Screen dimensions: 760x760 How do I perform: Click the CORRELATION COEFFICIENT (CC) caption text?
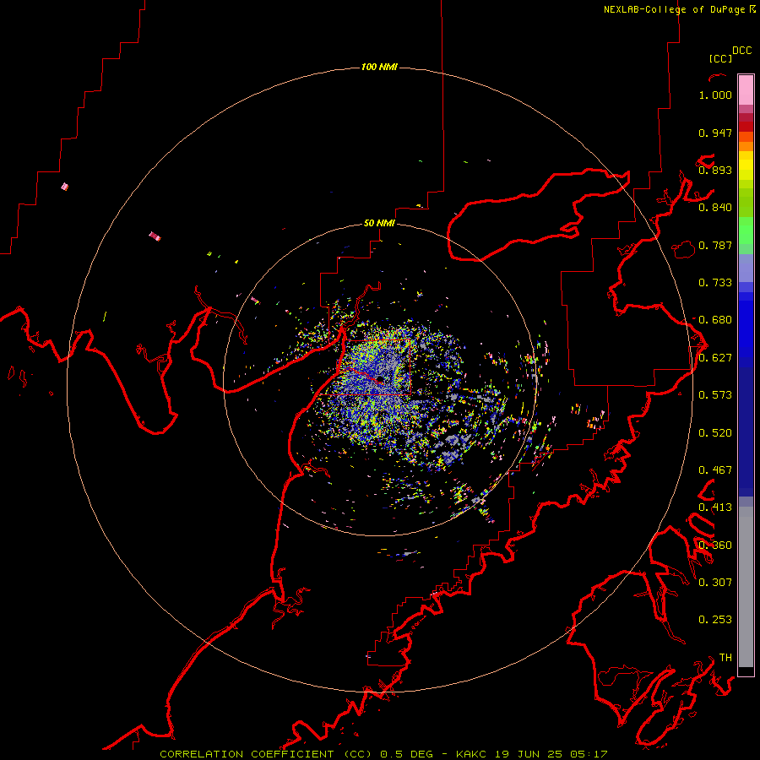[x=266, y=754]
